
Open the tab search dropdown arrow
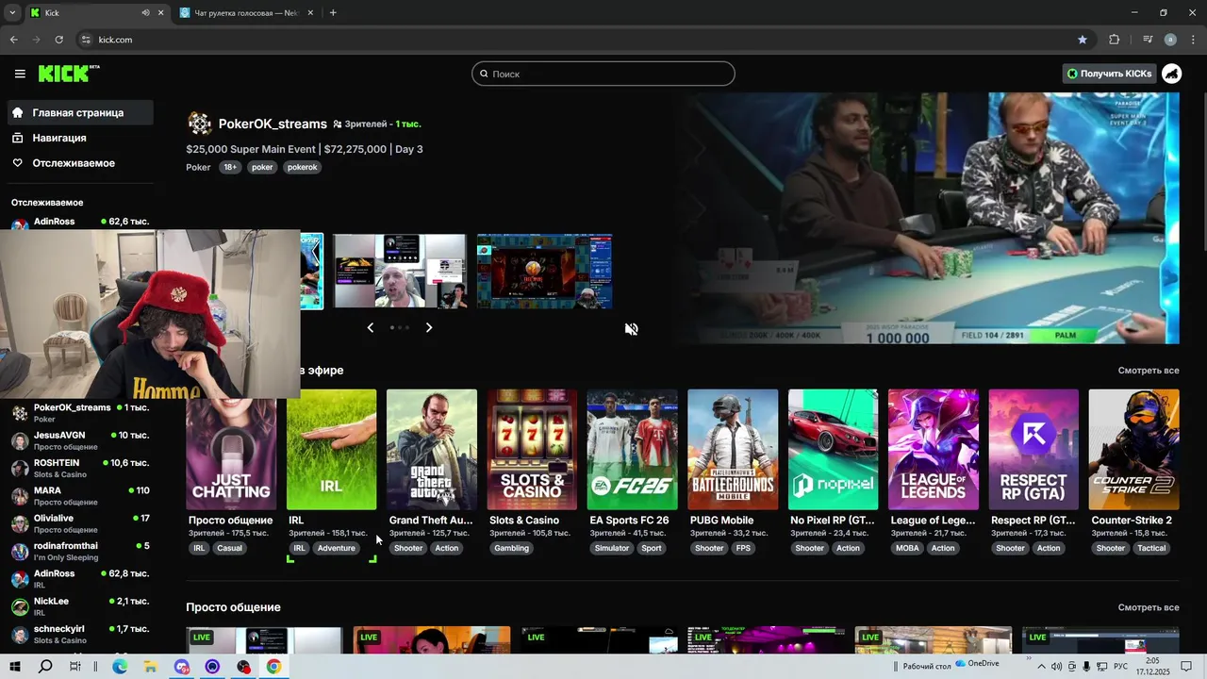pos(11,13)
